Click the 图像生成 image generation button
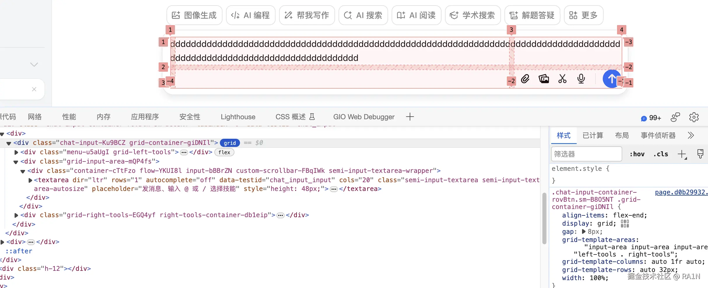 pyautogui.click(x=194, y=15)
